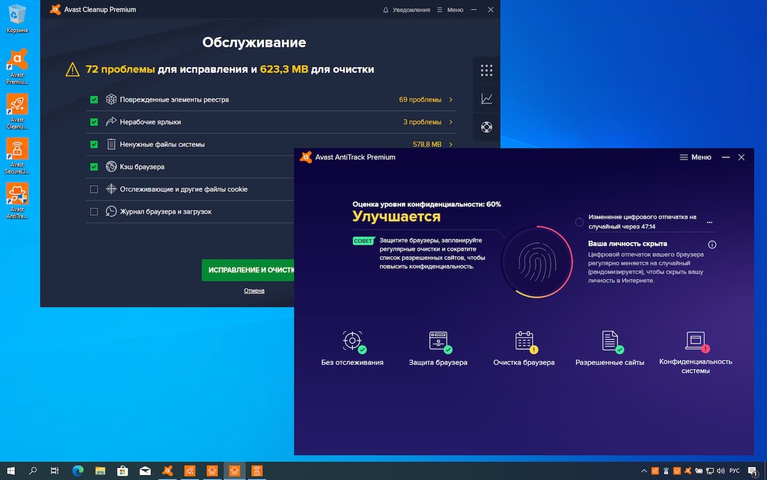Click the info icon next to Ваша личность скрыта

[x=712, y=245]
